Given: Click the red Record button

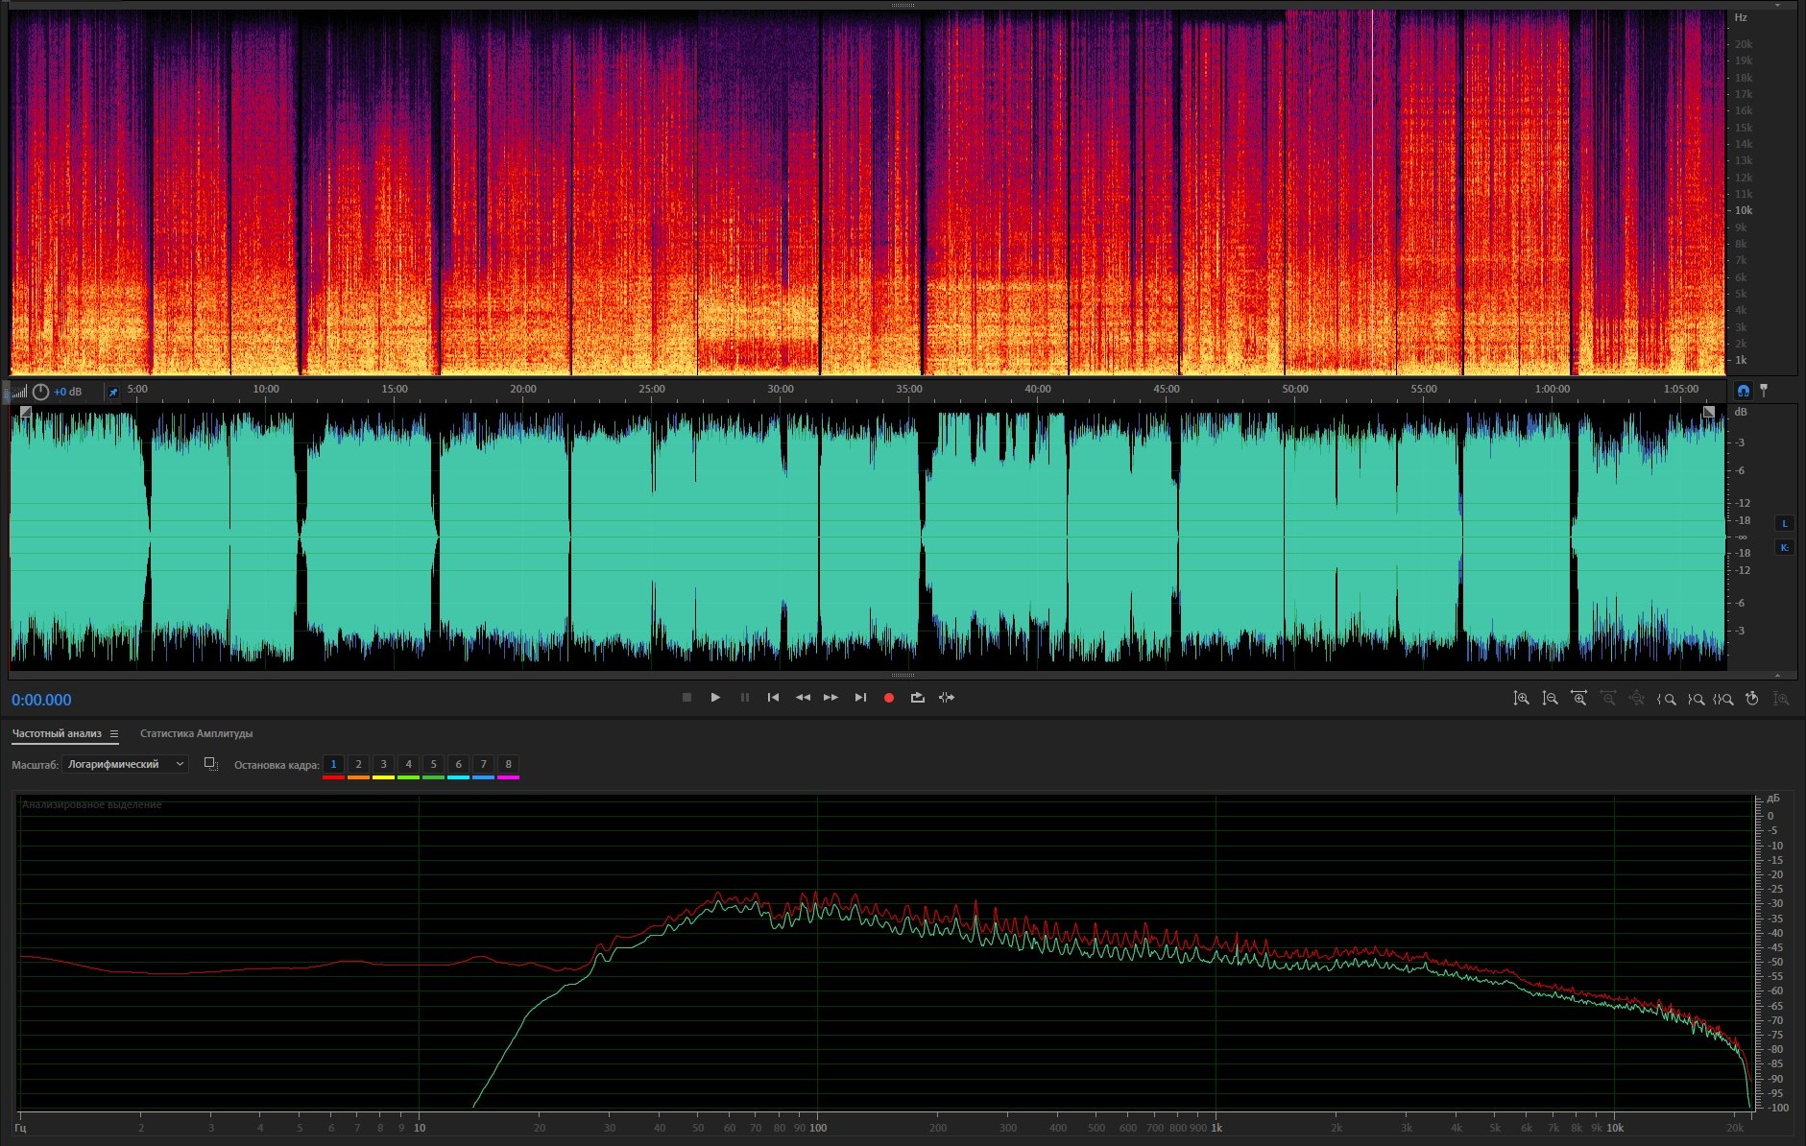Looking at the screenshot, I should pyautogui.click(x=888, y=698).
